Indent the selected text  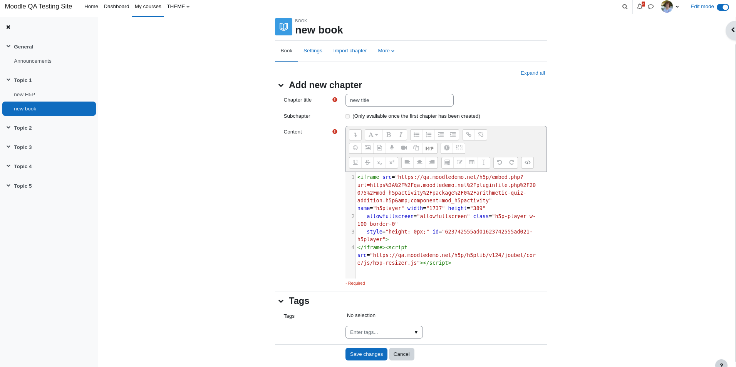(453, 135)
